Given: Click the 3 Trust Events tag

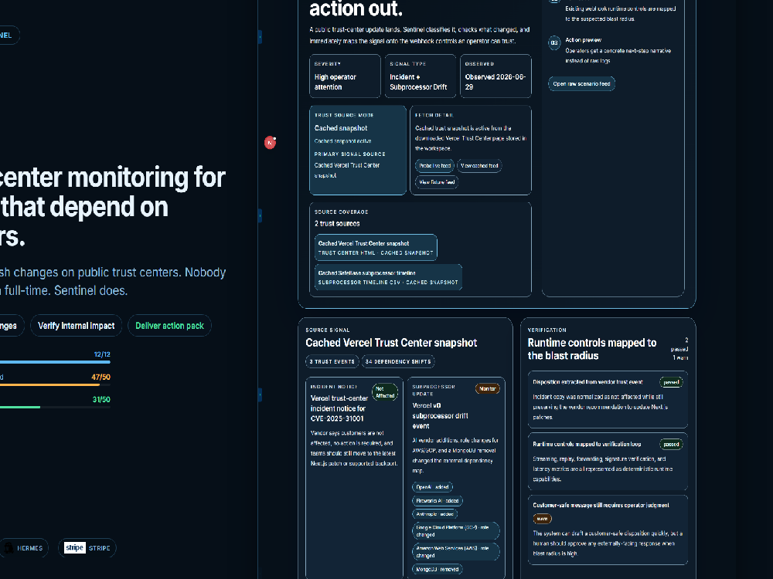Looking at the screenshot, I should (332, 361).
